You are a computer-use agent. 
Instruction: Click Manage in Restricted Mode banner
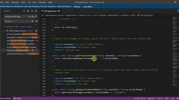[77, 7]
